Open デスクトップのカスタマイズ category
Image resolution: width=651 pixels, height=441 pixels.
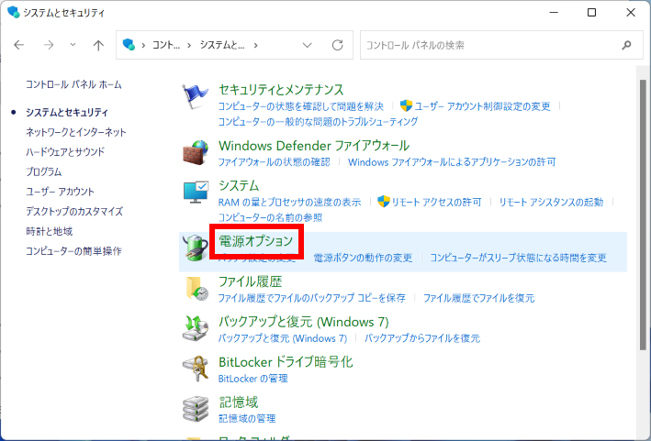point(74,212)
